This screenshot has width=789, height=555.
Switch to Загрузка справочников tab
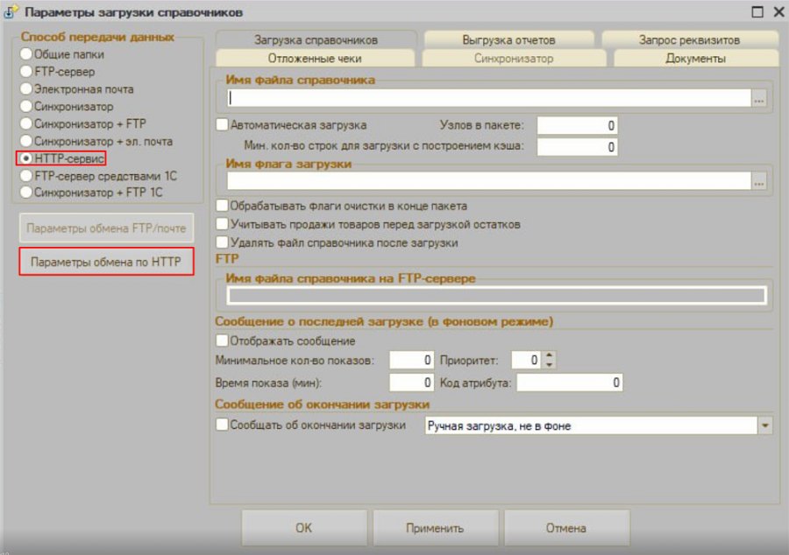coord(316,39)
